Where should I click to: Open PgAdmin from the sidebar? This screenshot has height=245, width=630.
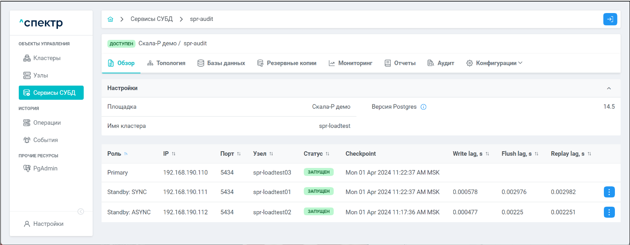coord(45,168)
